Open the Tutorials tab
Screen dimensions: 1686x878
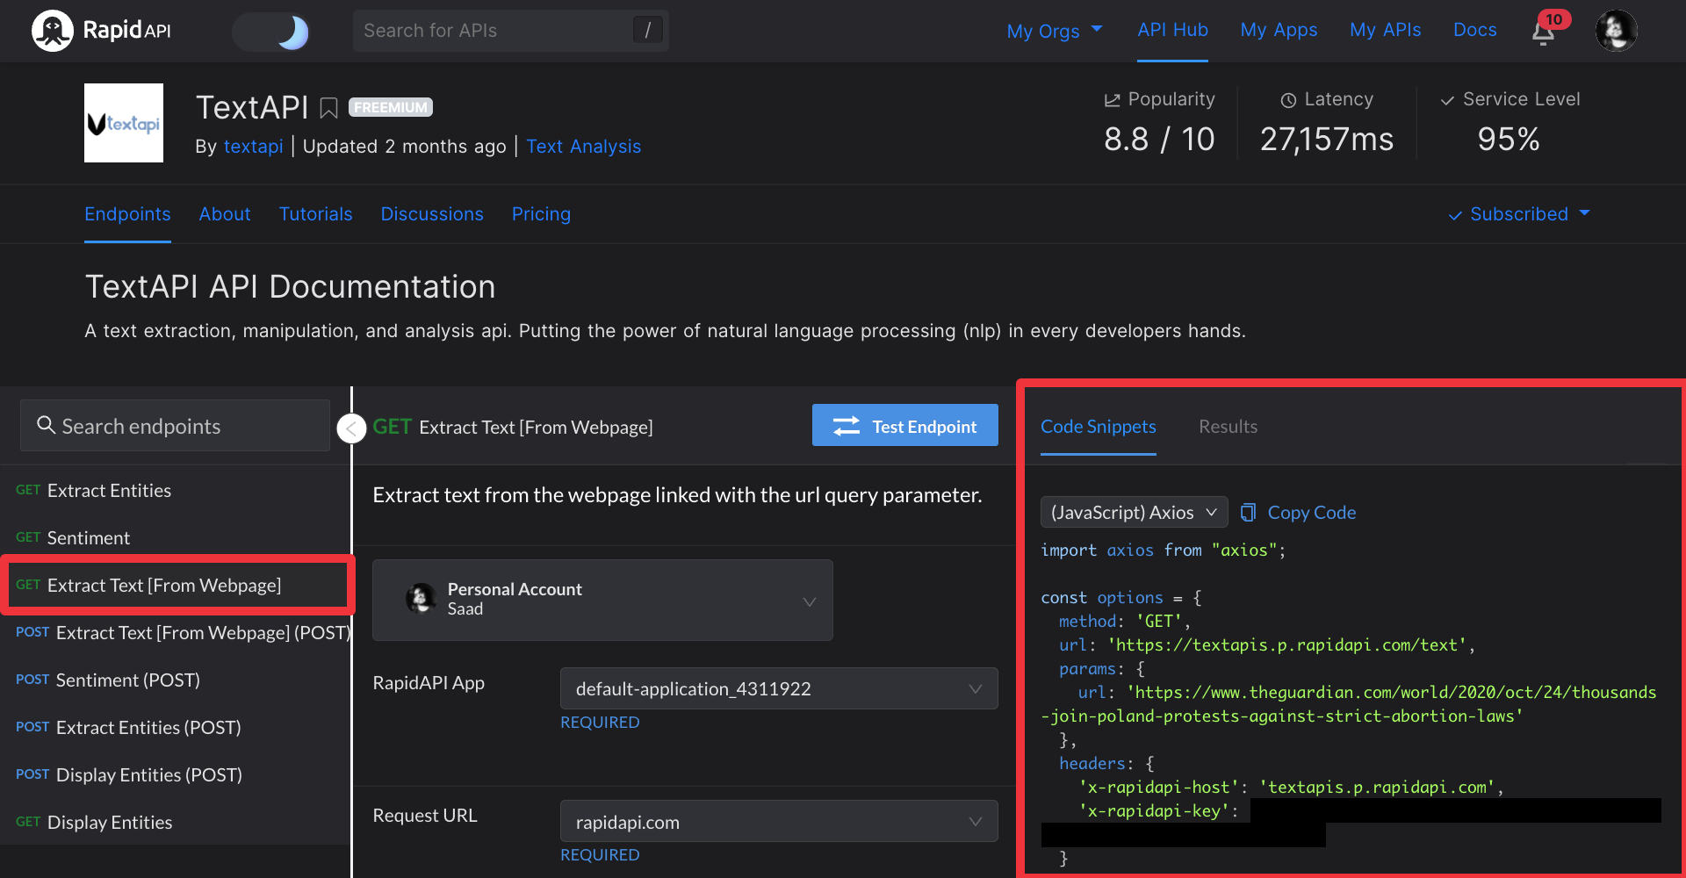(315, 214)
